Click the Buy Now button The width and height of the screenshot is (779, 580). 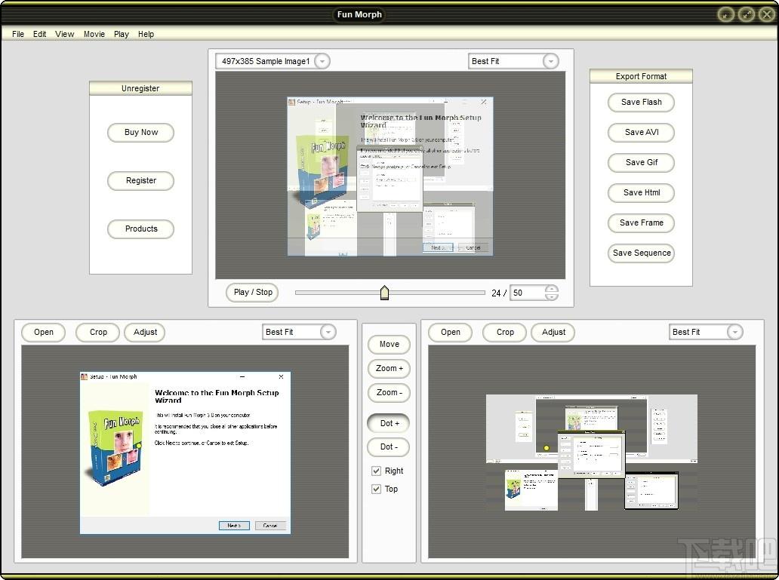click(x=140, y=133)
